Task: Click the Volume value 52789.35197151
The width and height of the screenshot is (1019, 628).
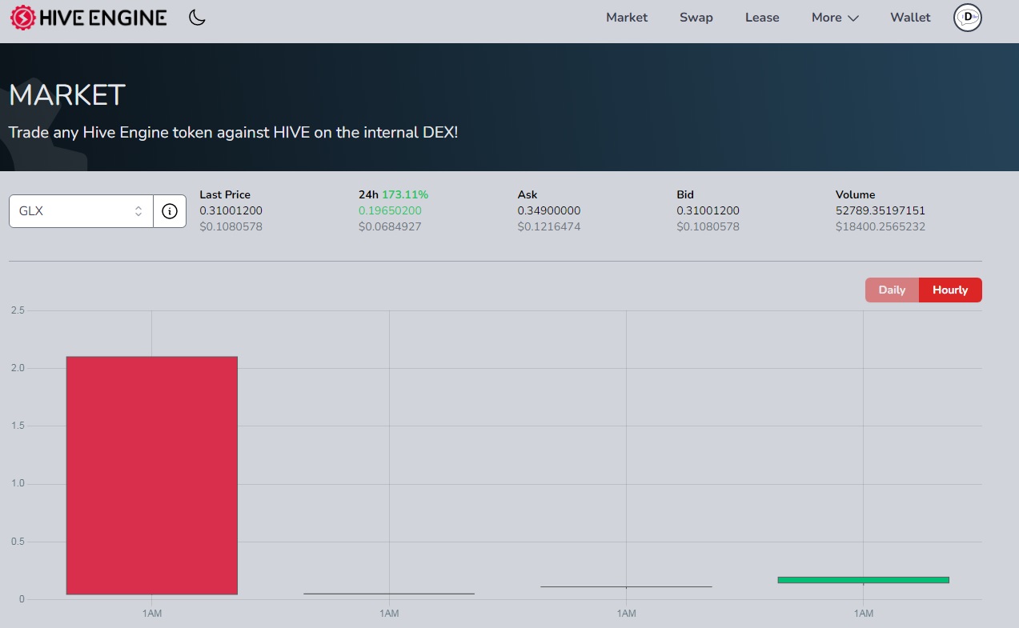Action: (x=881, y=210)
